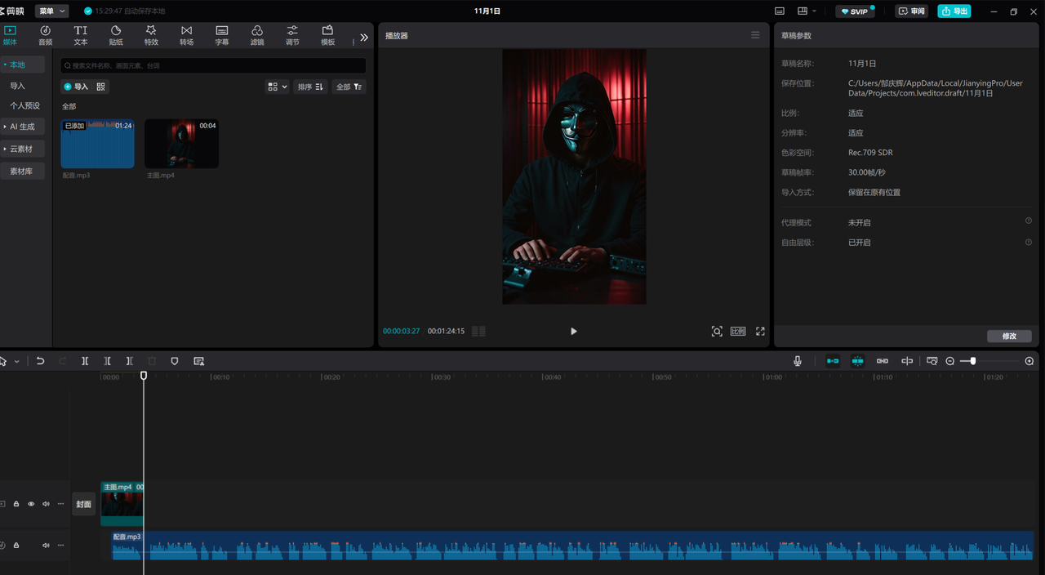The width and height of the screenshot is (1045, 575).
Task: Open the 转场 (transitions) panel
Action: click(186, 35)
